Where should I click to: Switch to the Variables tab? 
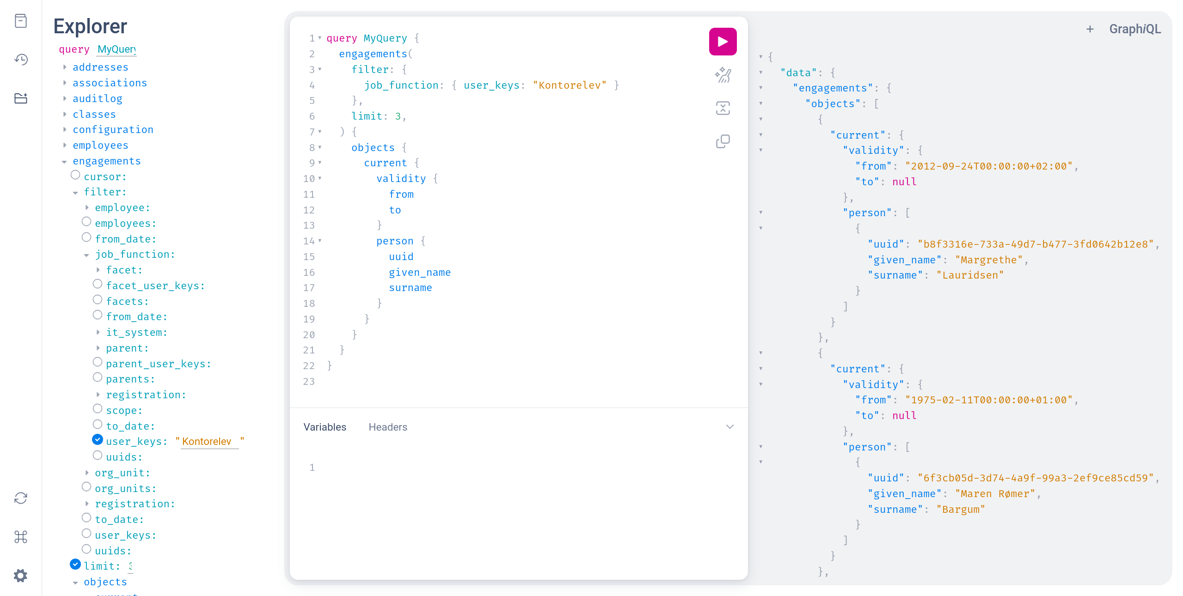[x=325, y=427]
